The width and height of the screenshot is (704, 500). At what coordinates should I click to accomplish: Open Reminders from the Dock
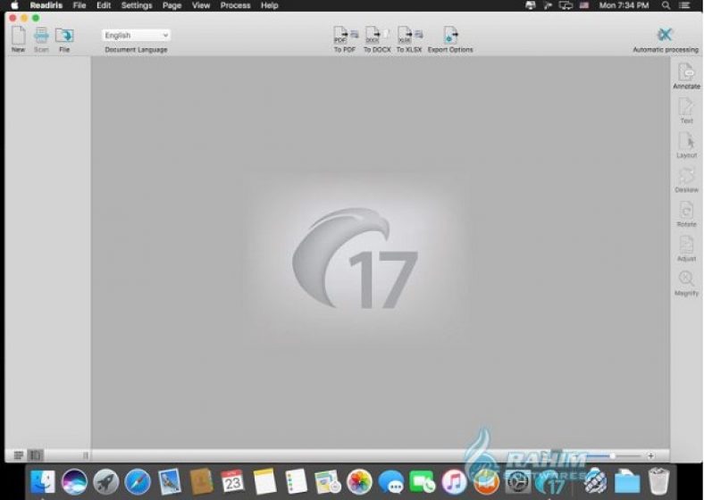click(x=296, y=482)
